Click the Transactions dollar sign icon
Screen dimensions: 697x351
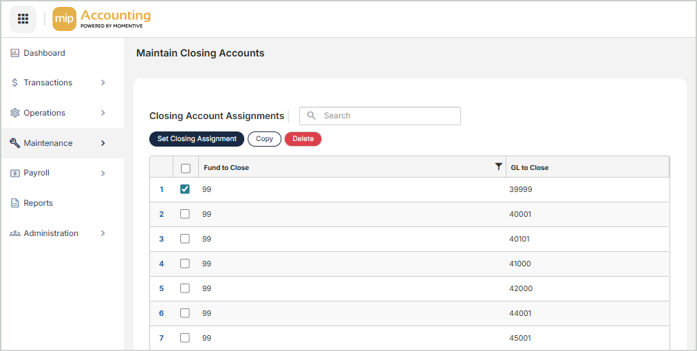pyautogui.click(x=15, y=83)
